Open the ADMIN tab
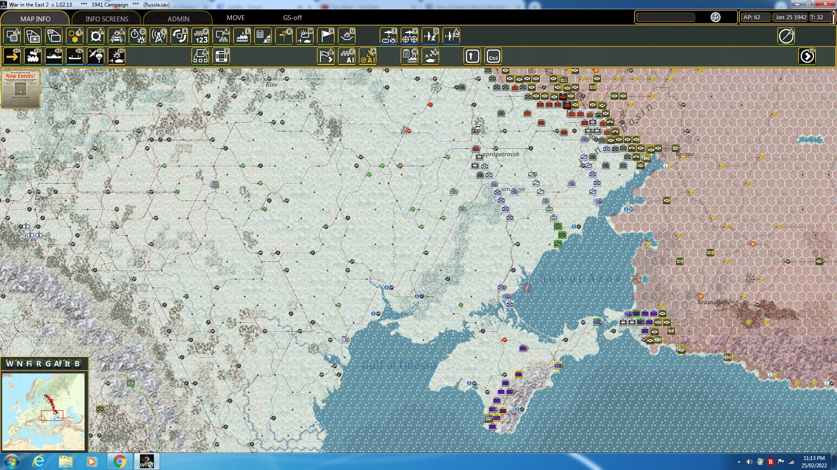The width and height of the screenshot is (837, 470). point(178,19)
